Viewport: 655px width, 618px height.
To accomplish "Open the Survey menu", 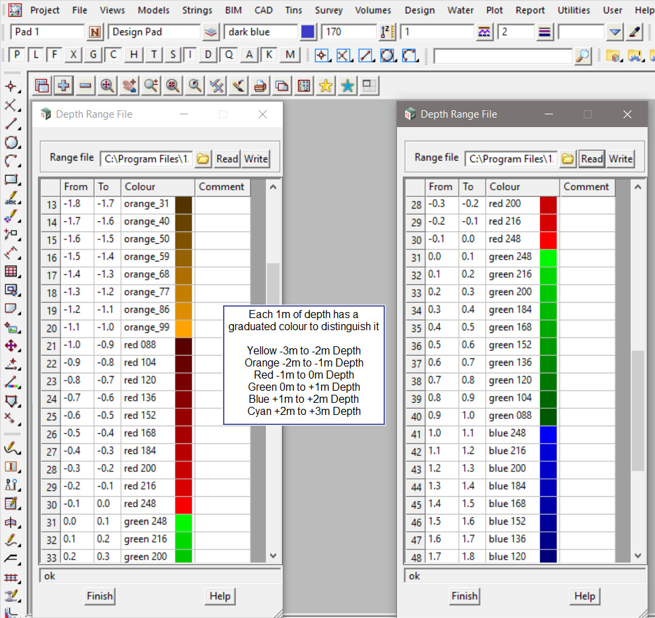I will coord(329,10).
